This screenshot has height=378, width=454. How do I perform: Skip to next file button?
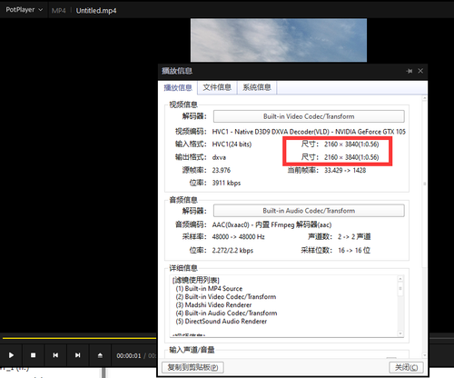[x=78, y=355]
